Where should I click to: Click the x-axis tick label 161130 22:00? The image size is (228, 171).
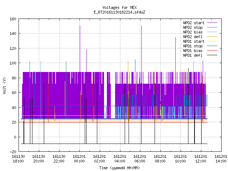pyautogui.click(x=59, y=159)
